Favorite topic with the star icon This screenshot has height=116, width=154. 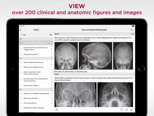[x=126, y=110]
